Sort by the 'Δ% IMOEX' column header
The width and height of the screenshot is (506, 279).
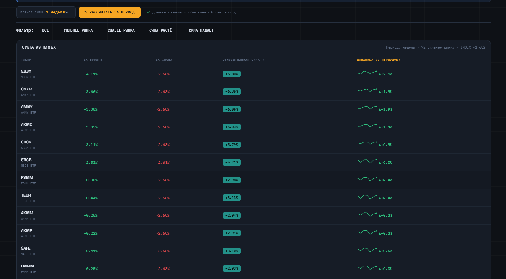164,60
